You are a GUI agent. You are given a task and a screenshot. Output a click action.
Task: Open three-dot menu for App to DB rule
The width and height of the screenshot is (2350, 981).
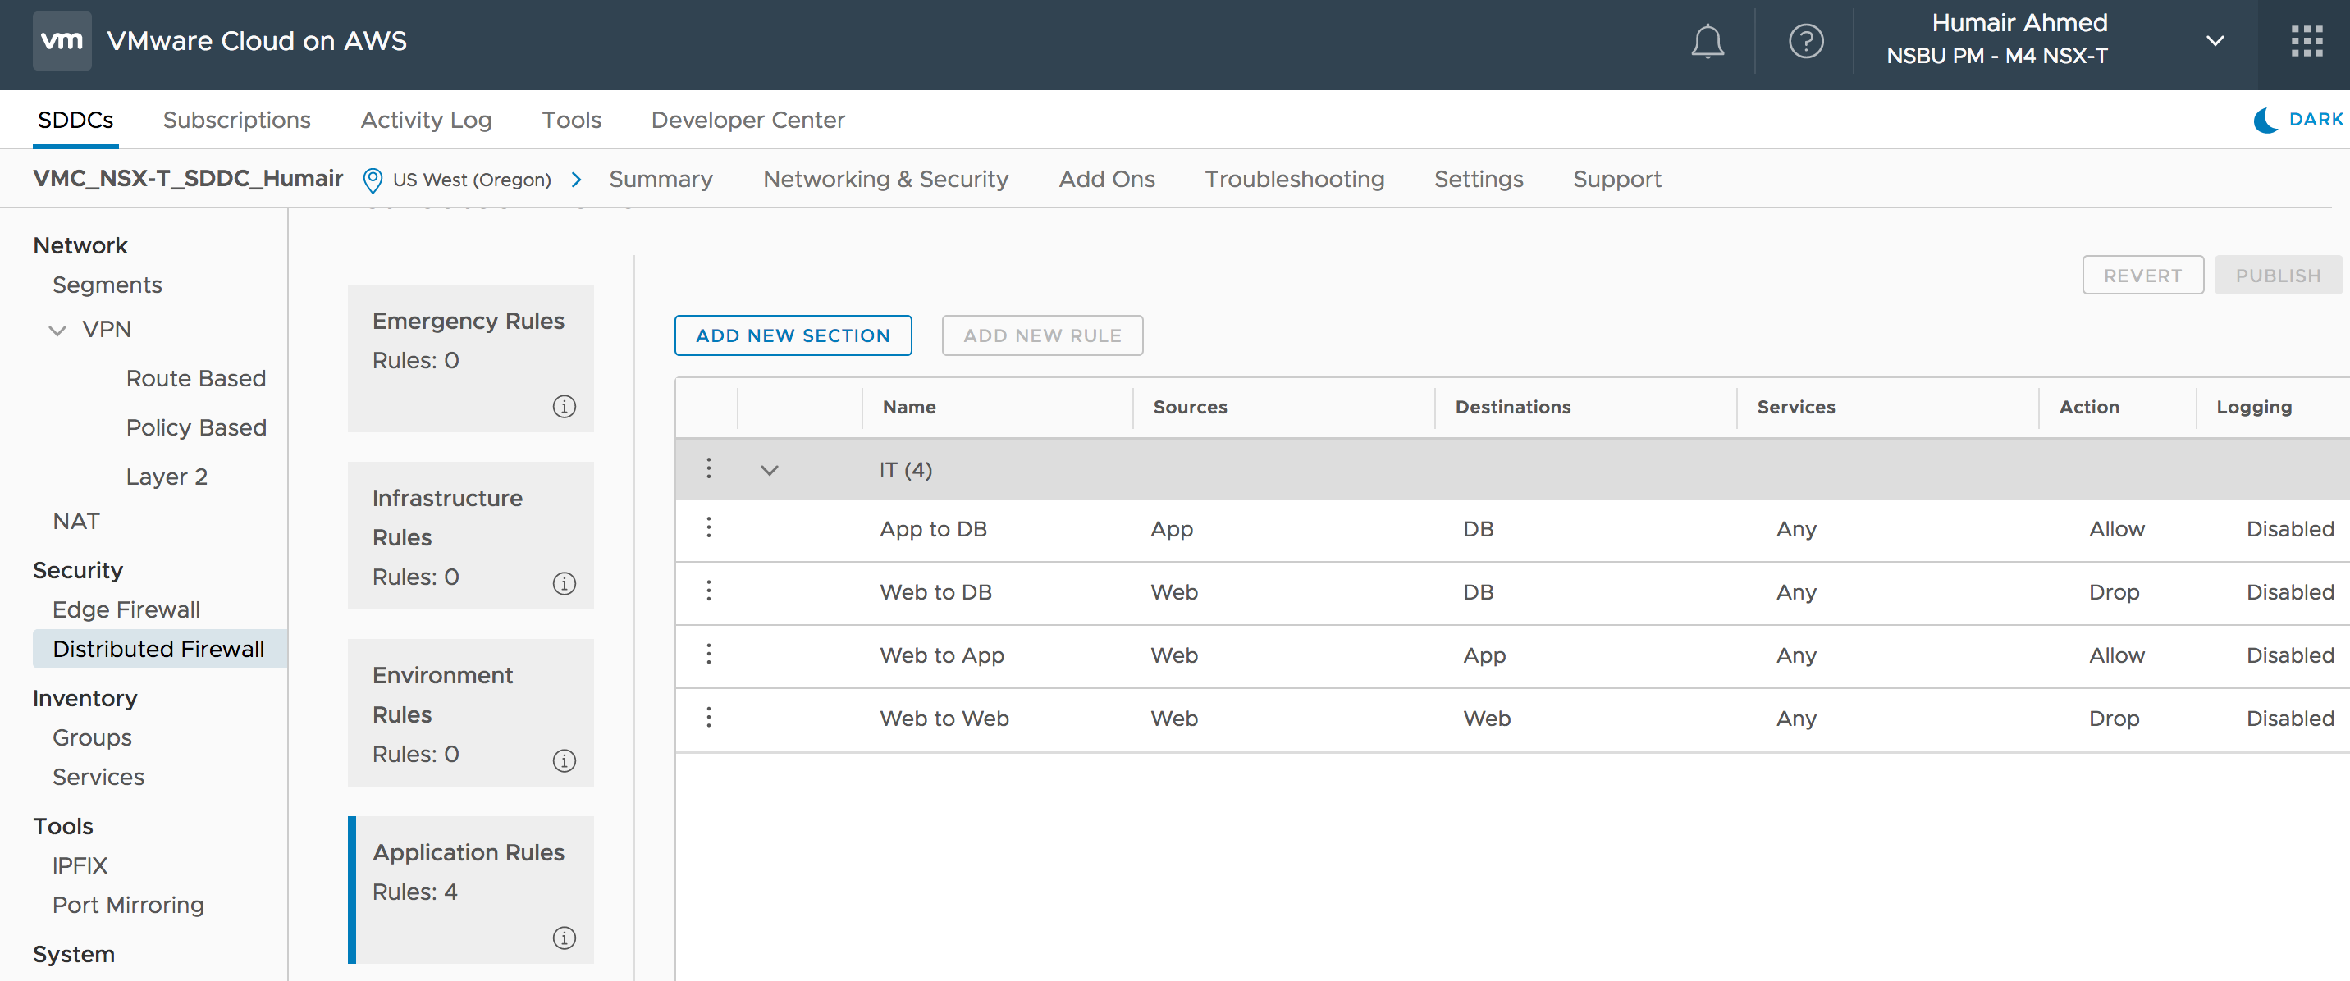point(709,529)
